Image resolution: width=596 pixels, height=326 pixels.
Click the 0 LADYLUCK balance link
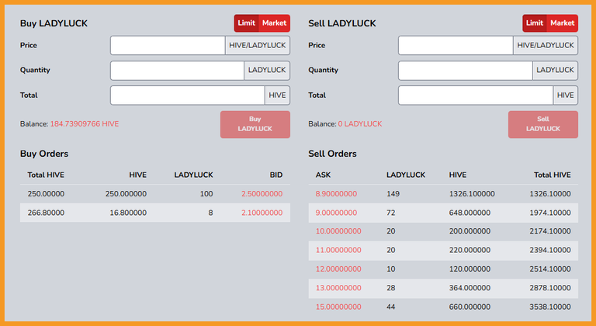coord(360,124)
